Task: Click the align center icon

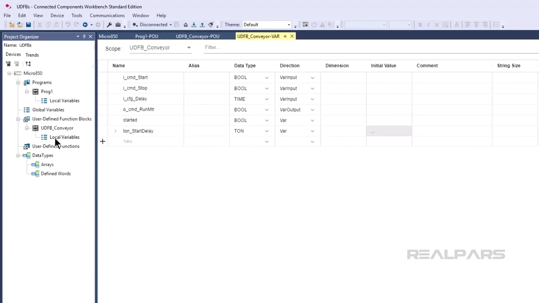Action: coord(476,25)
